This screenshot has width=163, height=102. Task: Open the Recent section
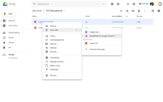point(11,37)
